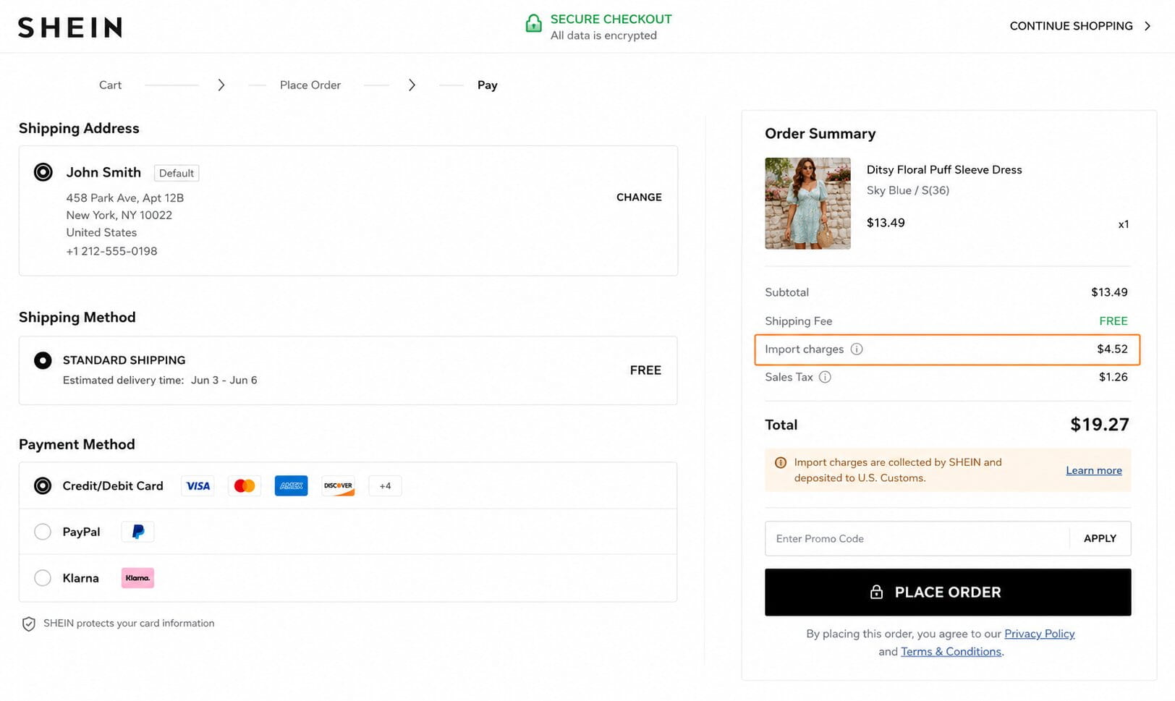The image size is (1175, 701).
Task: Click the Ditsy Floral Puff Sleeve Dress title
Action: [944, 170]
